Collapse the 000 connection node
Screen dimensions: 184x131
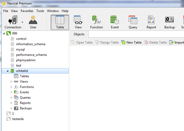(4, 33)
